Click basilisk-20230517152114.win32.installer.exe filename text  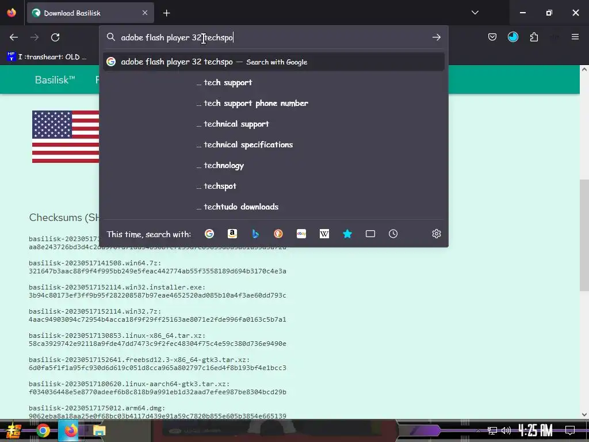[x=117, y=287]
